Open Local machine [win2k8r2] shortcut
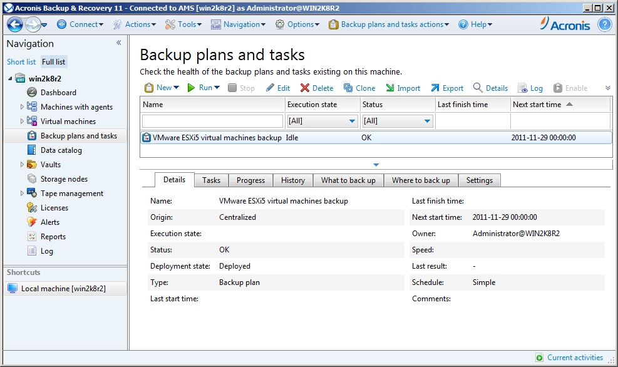 [x=64, y=289]
